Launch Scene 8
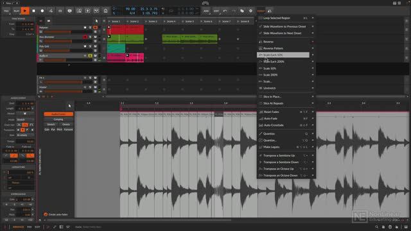Screen dimensions: 411x231 click(x=238, y=21)
